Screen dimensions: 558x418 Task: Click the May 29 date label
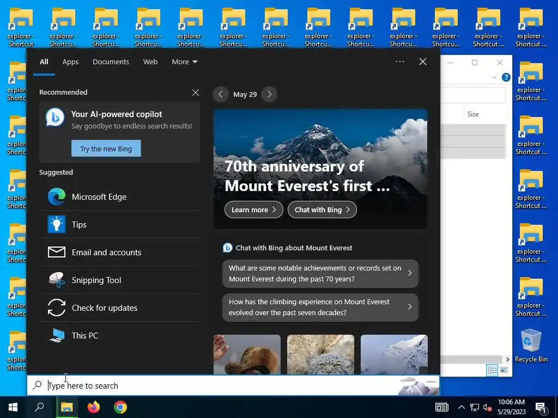click(x=245, y=94)
